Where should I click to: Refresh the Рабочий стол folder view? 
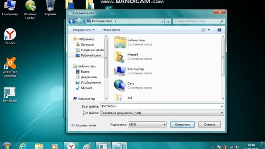(x=168, y=21)
